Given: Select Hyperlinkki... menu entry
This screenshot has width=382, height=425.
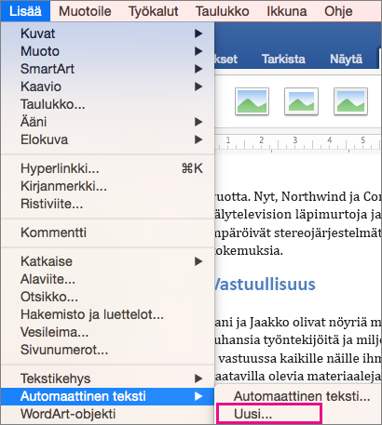Looking at the screenshot, I should (x=107, y=168).
